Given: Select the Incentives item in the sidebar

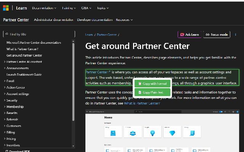Looking at the screenshot, I should (13, 145).
